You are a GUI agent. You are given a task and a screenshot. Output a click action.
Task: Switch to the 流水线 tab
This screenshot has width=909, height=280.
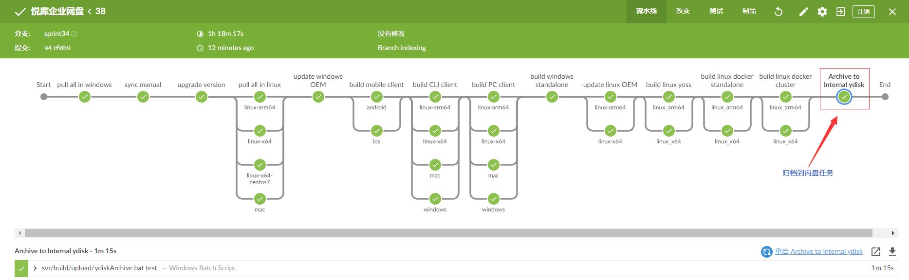(646, 11)
